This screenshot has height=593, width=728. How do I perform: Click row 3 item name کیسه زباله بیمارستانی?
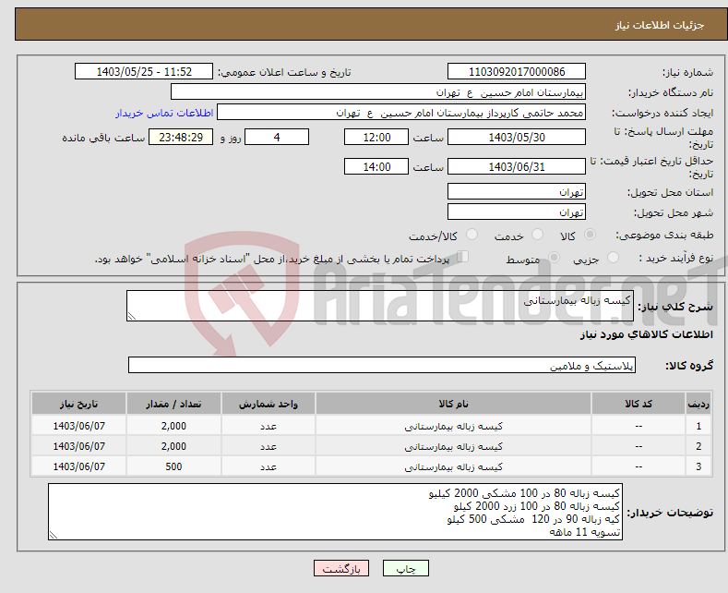[453, 466]
